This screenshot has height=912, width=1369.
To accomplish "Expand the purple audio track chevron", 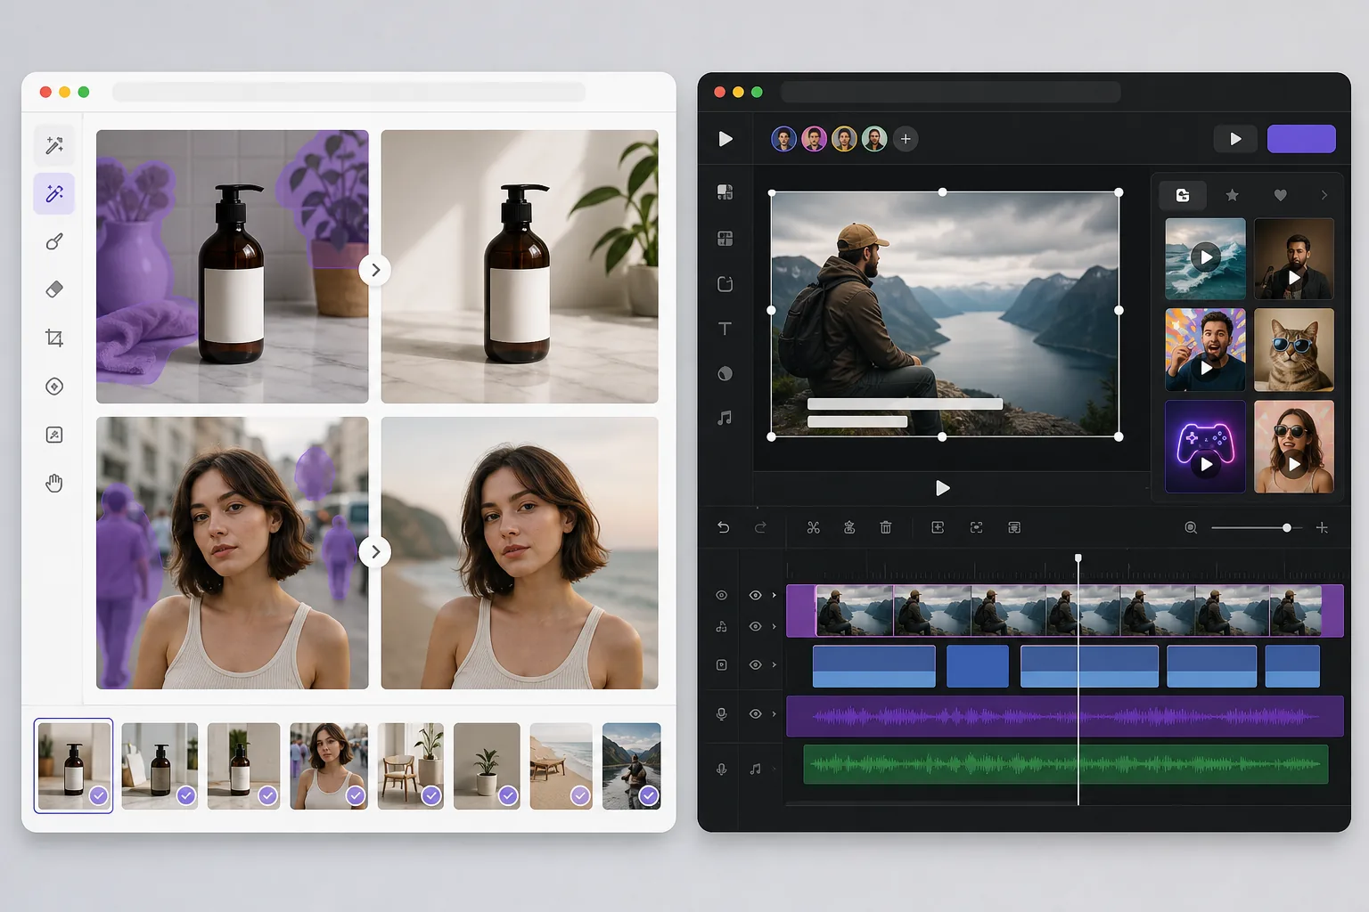I will pyautogui.click(x=774, y=713).
